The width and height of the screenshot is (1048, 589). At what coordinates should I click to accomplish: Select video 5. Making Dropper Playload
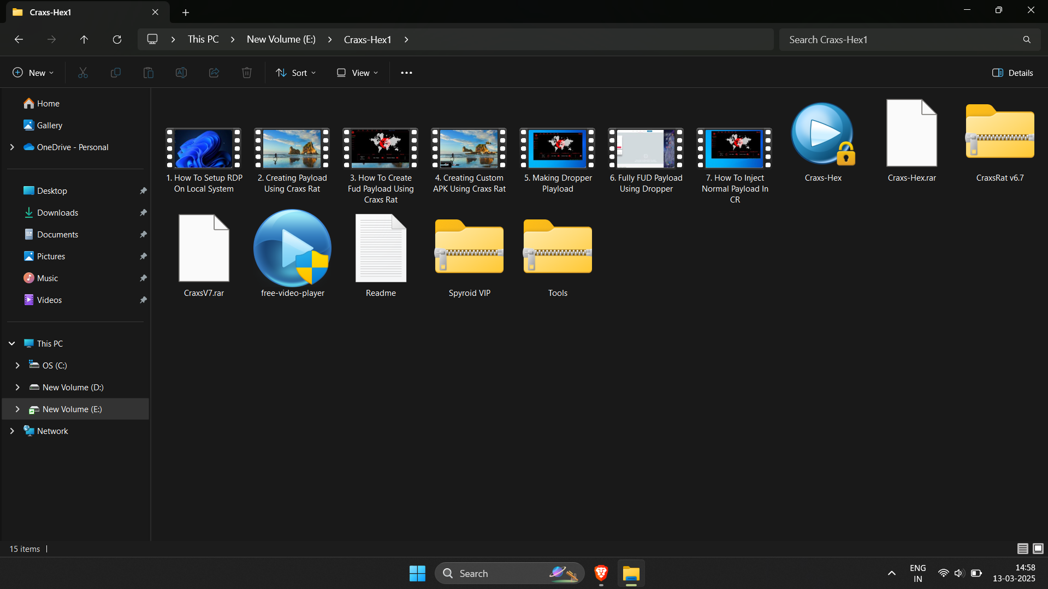(x=558, y=161)
